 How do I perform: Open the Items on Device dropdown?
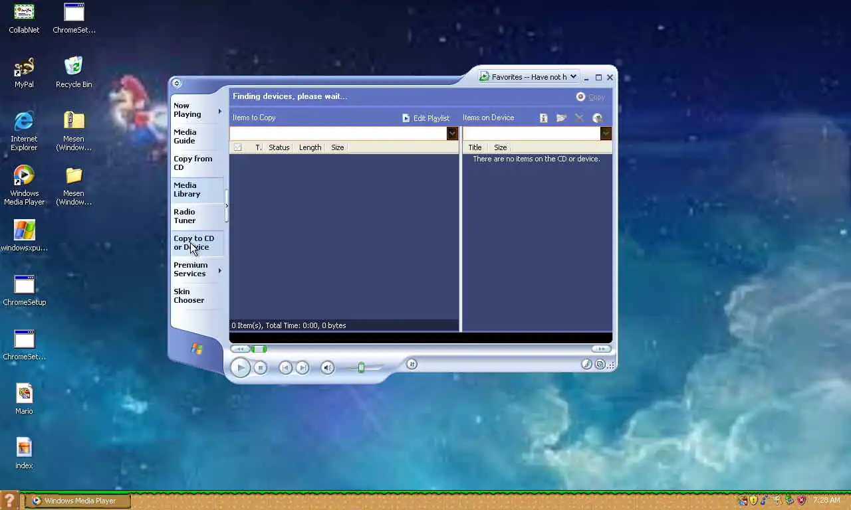pos(606,133)
